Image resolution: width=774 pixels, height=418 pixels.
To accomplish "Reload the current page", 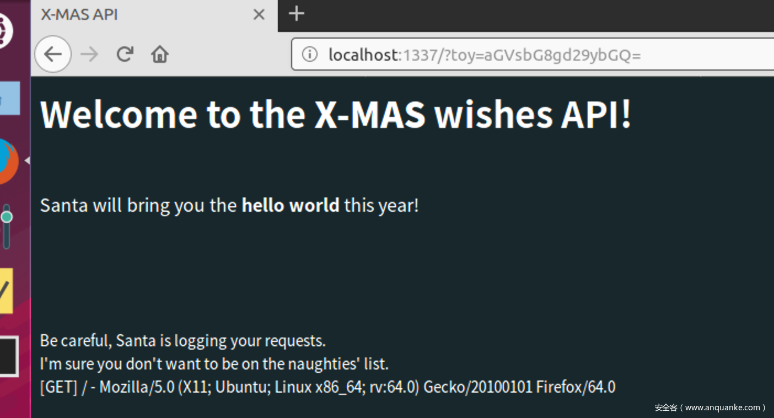I will [125, 54].
